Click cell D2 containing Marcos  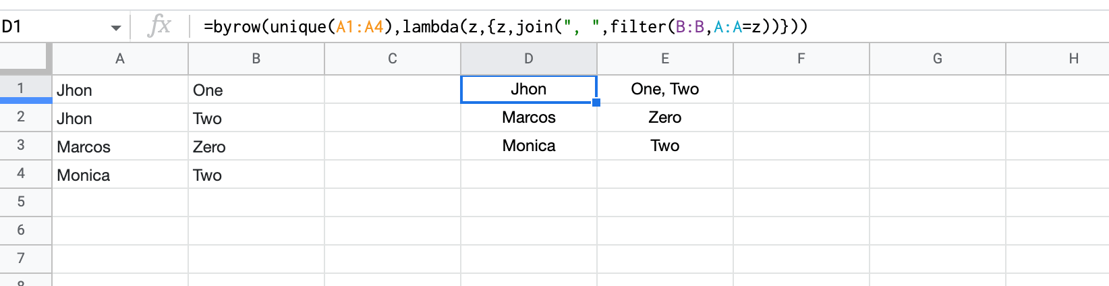click(529, 117)
